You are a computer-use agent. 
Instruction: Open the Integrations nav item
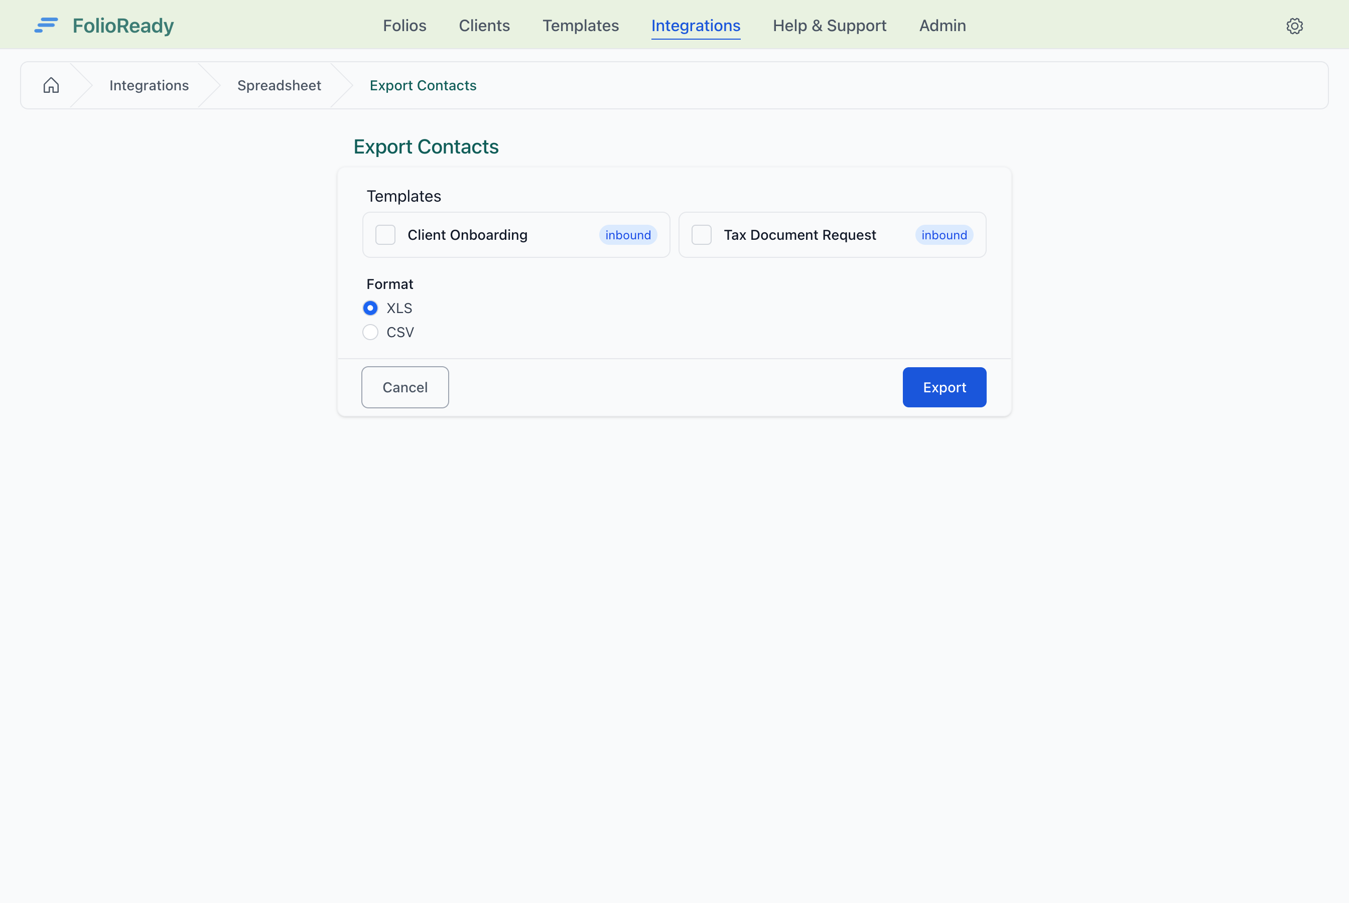pos(696,26)
